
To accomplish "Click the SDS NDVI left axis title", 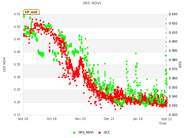I will click(4, 65).
